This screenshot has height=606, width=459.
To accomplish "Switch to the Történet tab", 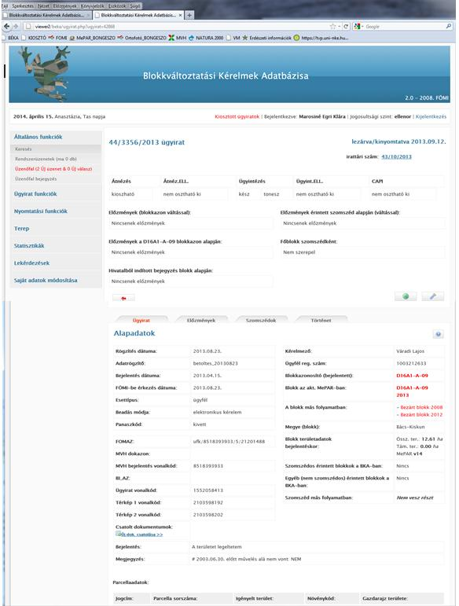I will point(321,320).
